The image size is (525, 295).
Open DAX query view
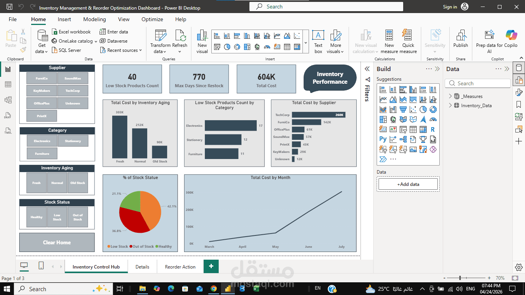8,115
